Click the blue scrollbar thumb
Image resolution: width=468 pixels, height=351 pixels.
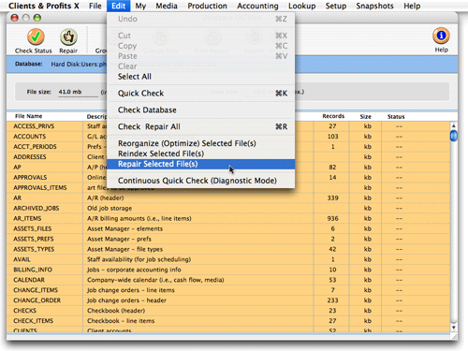(x=454, y=136)
